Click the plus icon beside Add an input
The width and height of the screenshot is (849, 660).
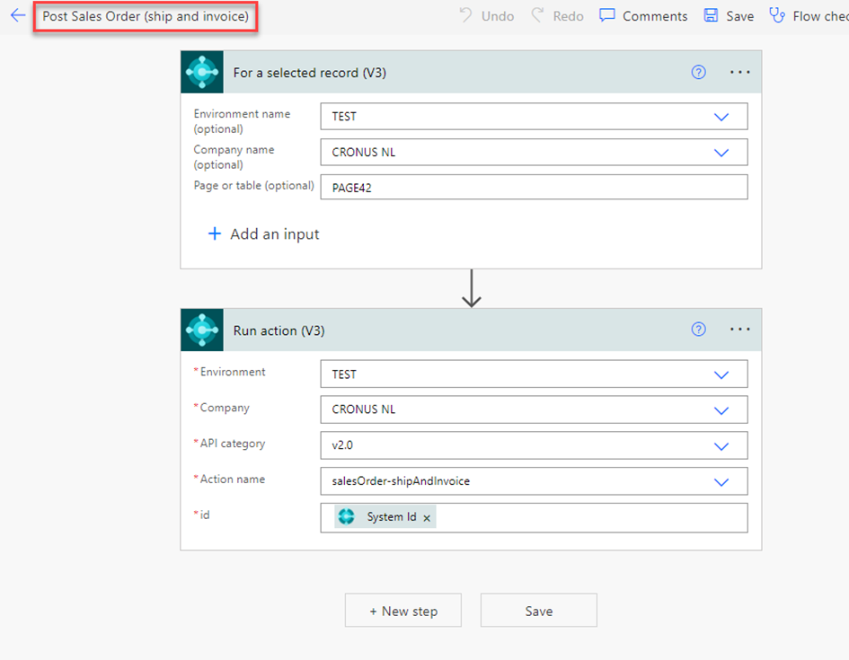[215, 233]
